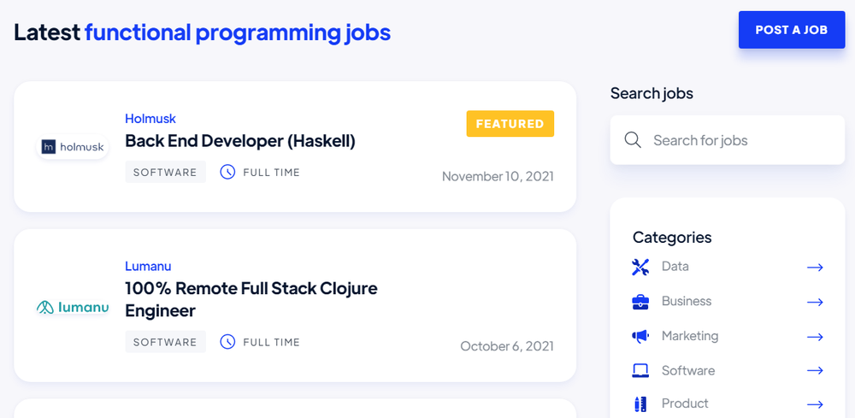This screenshot has height=418, width=855.
Task: Expand the Business category arrow
Action: tap(815, 302)
